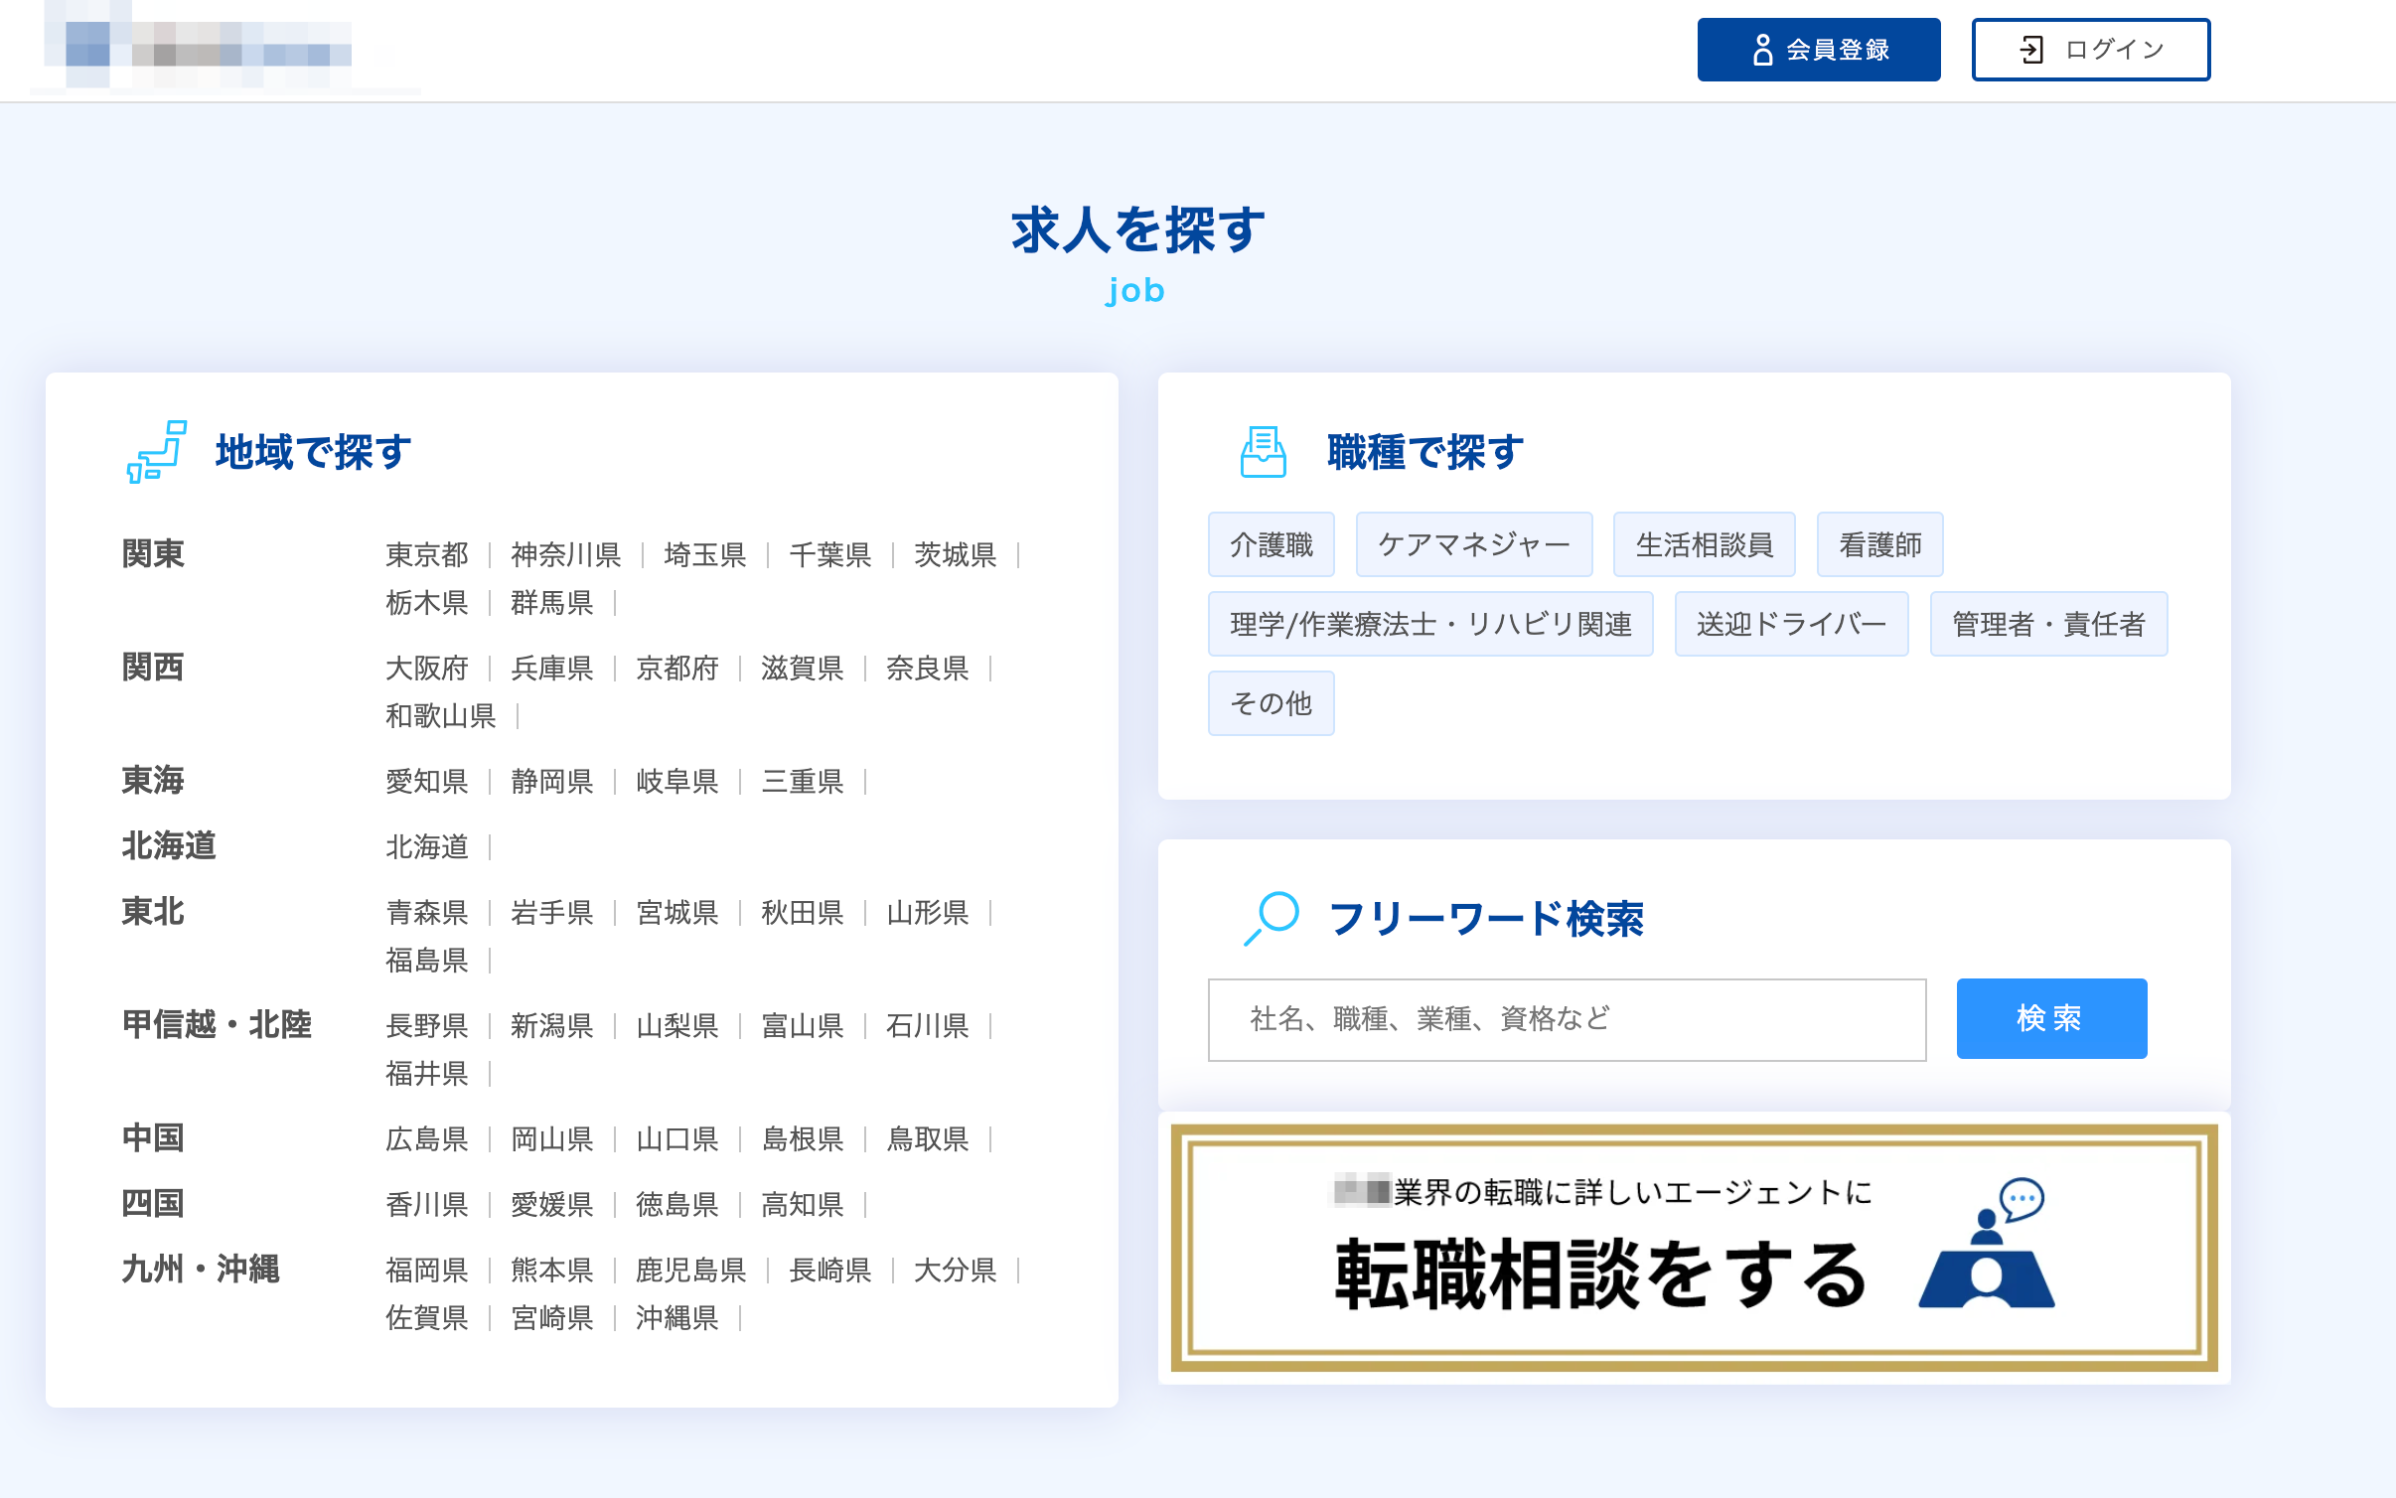Choose the 理学/作業療法士・リハビリ関連 tag
This screenshot has width=2396, height=1498.
pyautogui.click(x=1429, y=624)
